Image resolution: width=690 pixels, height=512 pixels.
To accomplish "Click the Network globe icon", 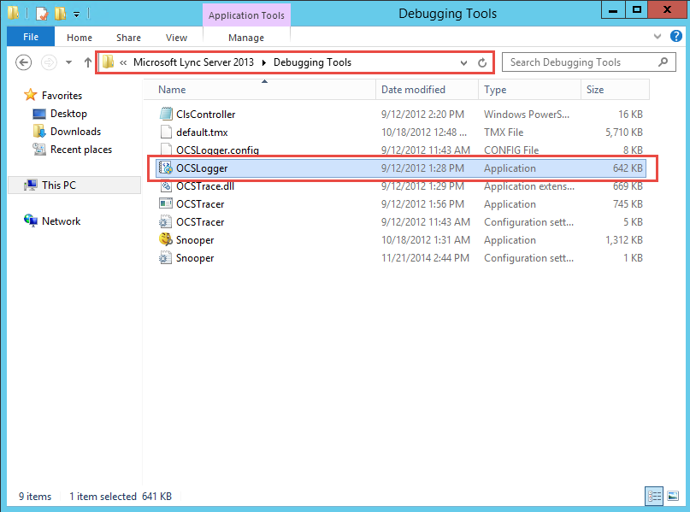I will [31, 221].
